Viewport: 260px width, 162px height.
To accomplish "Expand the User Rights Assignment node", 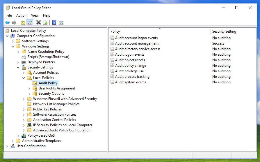I will (29, 89).
